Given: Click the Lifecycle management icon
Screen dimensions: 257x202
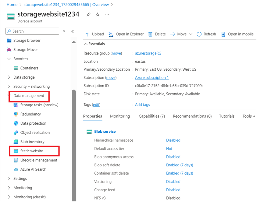Looking at the screenshot, I should pos(16,160).
